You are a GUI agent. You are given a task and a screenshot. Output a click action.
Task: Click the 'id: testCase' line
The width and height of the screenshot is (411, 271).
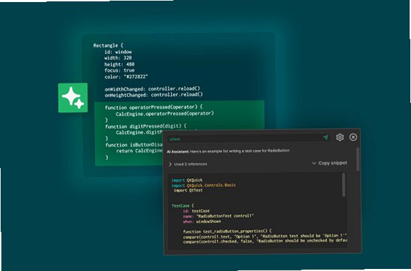[x=196, y=211]
